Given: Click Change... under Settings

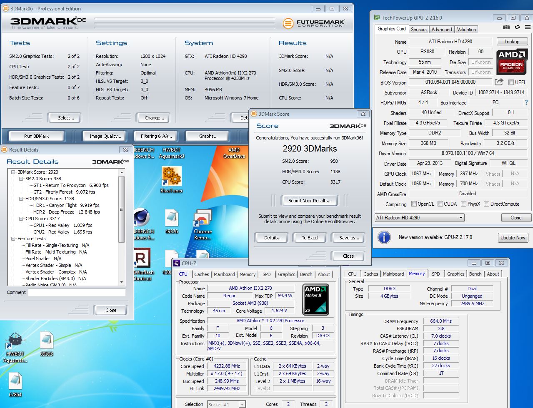Looking at the screenshot, I should [x=154, y=118].
